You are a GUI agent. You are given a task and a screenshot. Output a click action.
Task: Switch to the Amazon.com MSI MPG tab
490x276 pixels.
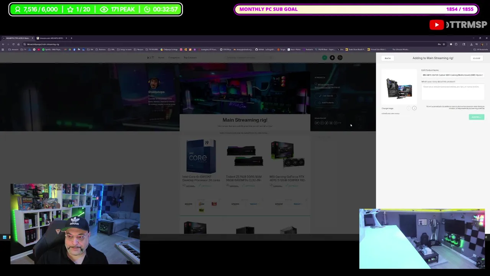[x=51, y=38]
